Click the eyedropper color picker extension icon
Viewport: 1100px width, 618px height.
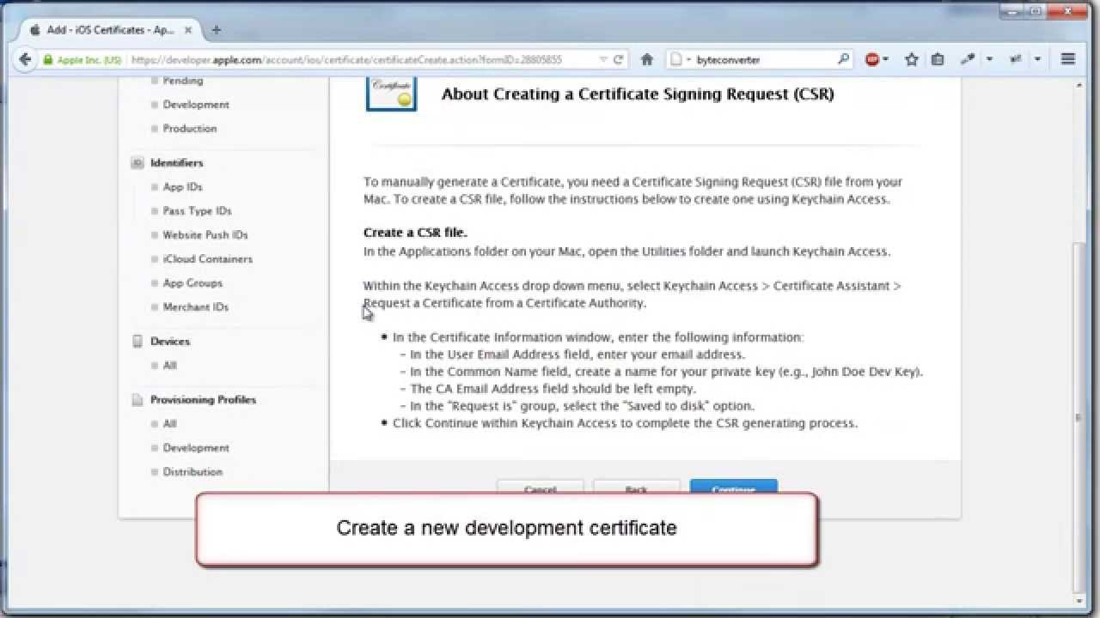[969, 59]
